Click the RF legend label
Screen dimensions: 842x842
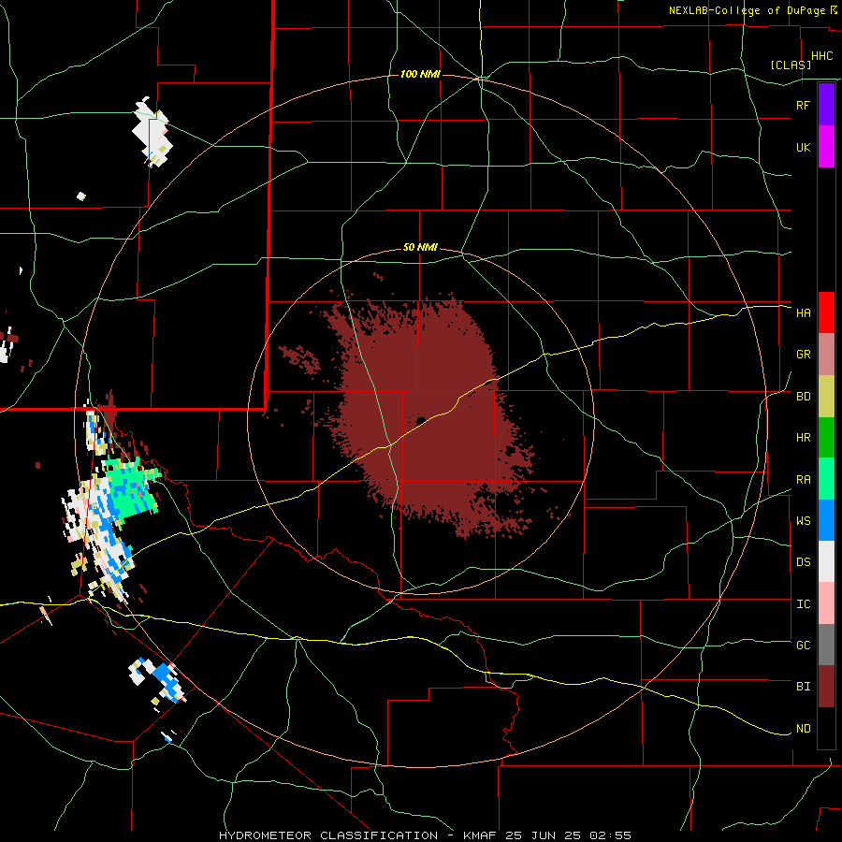click(803, 105)
